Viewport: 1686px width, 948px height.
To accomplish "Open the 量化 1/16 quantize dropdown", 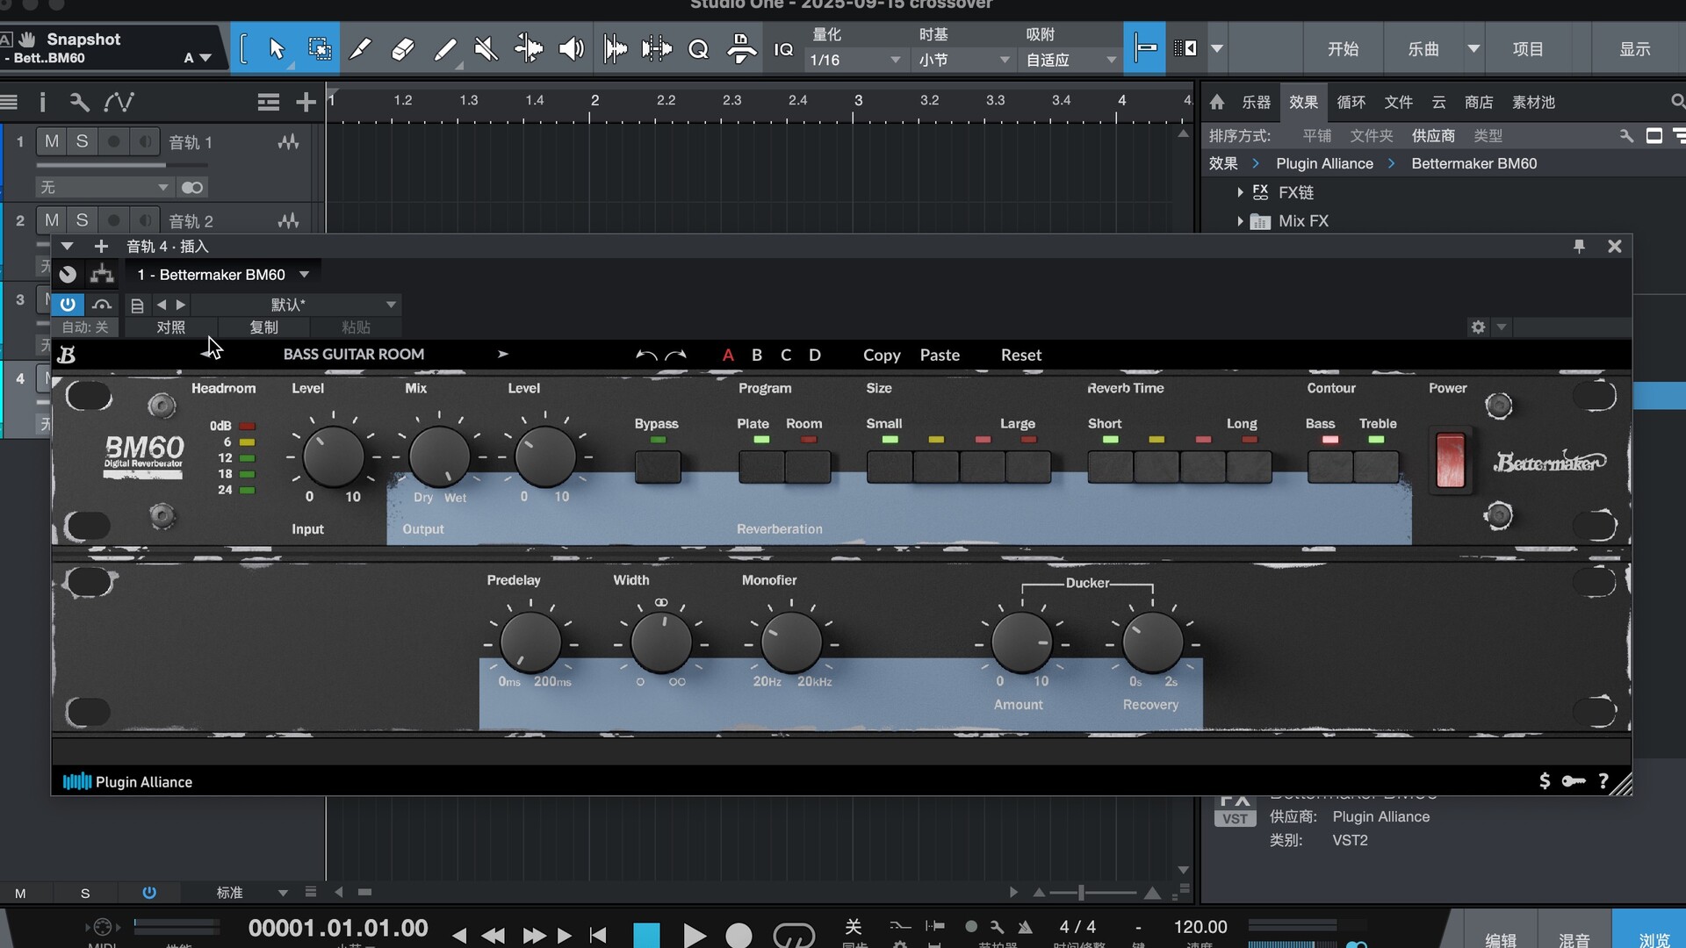I will [855, 60].
